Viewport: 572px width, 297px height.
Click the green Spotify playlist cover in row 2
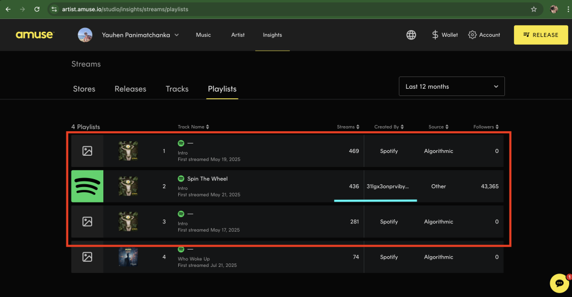point(87,186)
